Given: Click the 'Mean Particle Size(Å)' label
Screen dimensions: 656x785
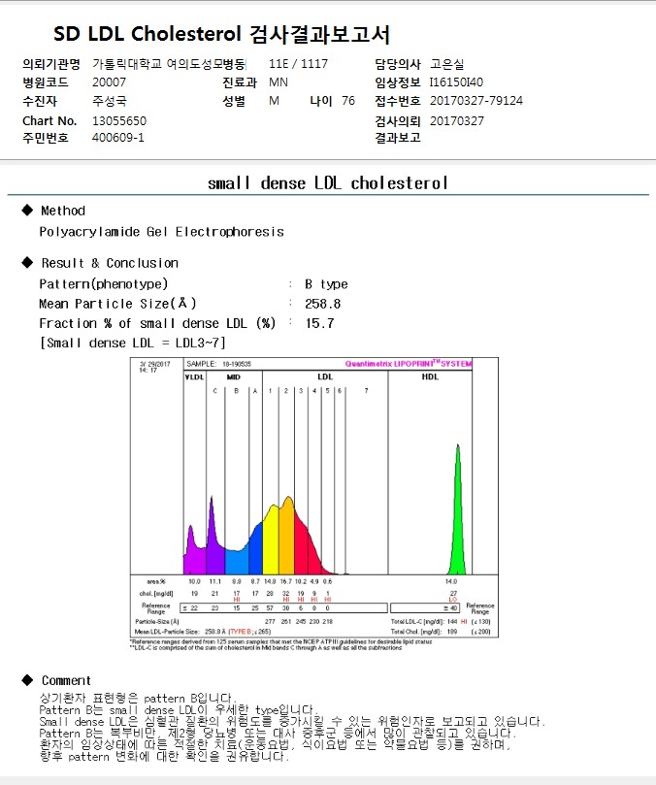Looking at the screenshot, I should (117, 304).
